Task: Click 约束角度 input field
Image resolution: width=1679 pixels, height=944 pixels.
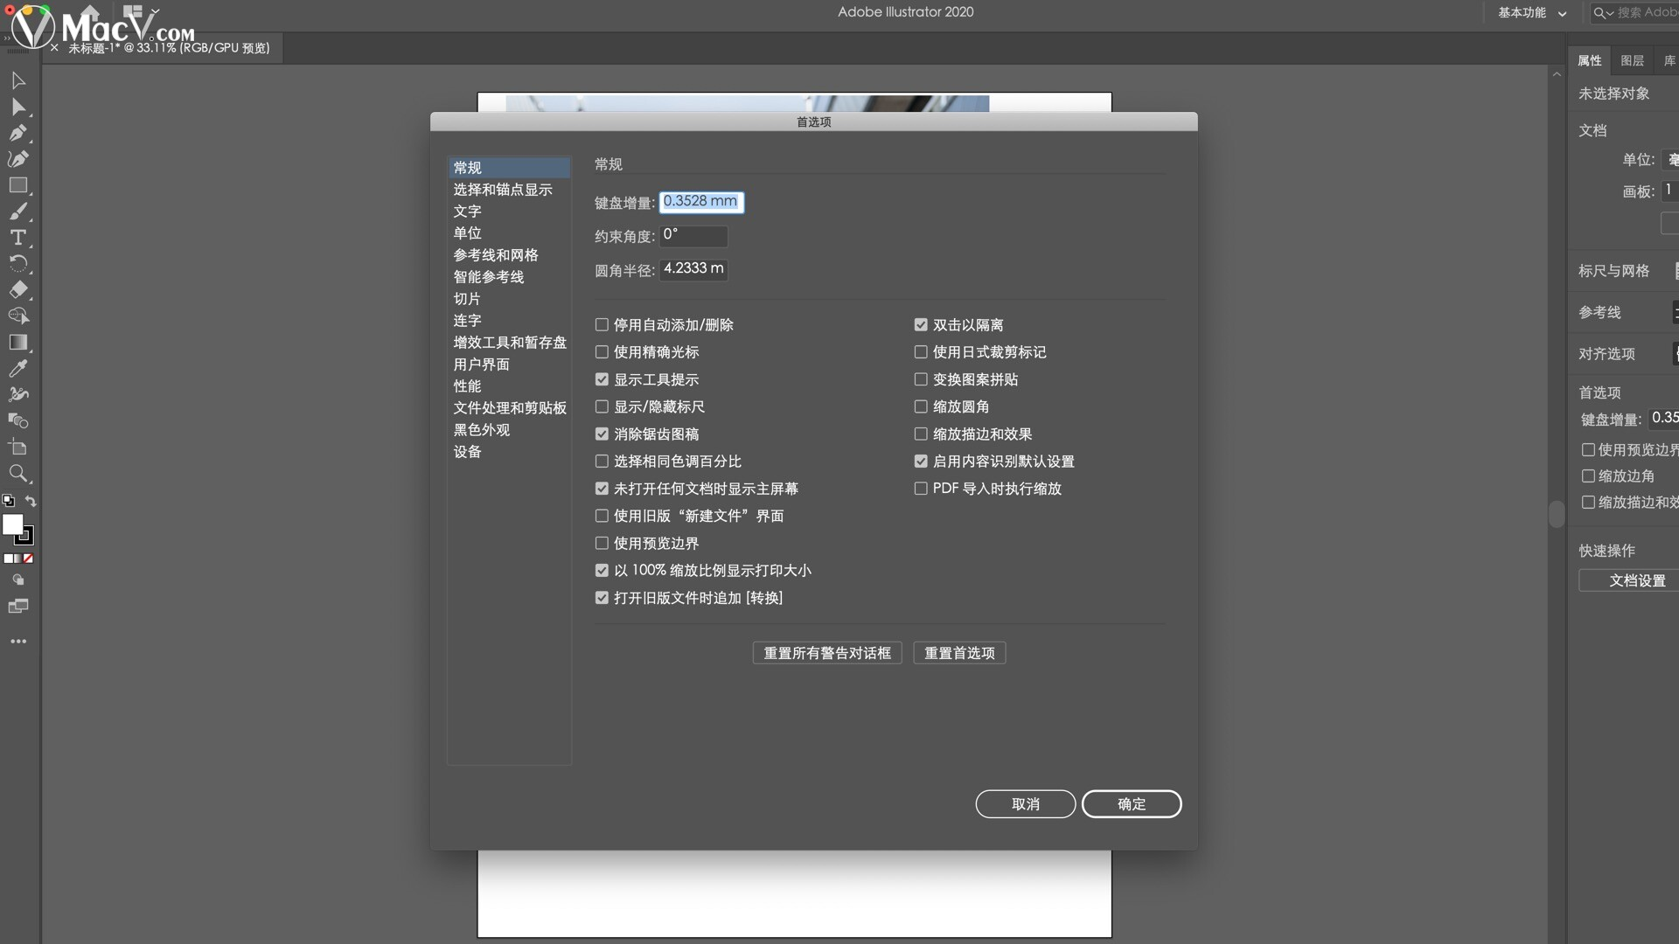Action: (693, 235)
